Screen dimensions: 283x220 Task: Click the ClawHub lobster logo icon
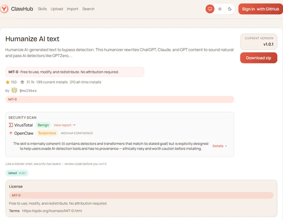[4, 9]
